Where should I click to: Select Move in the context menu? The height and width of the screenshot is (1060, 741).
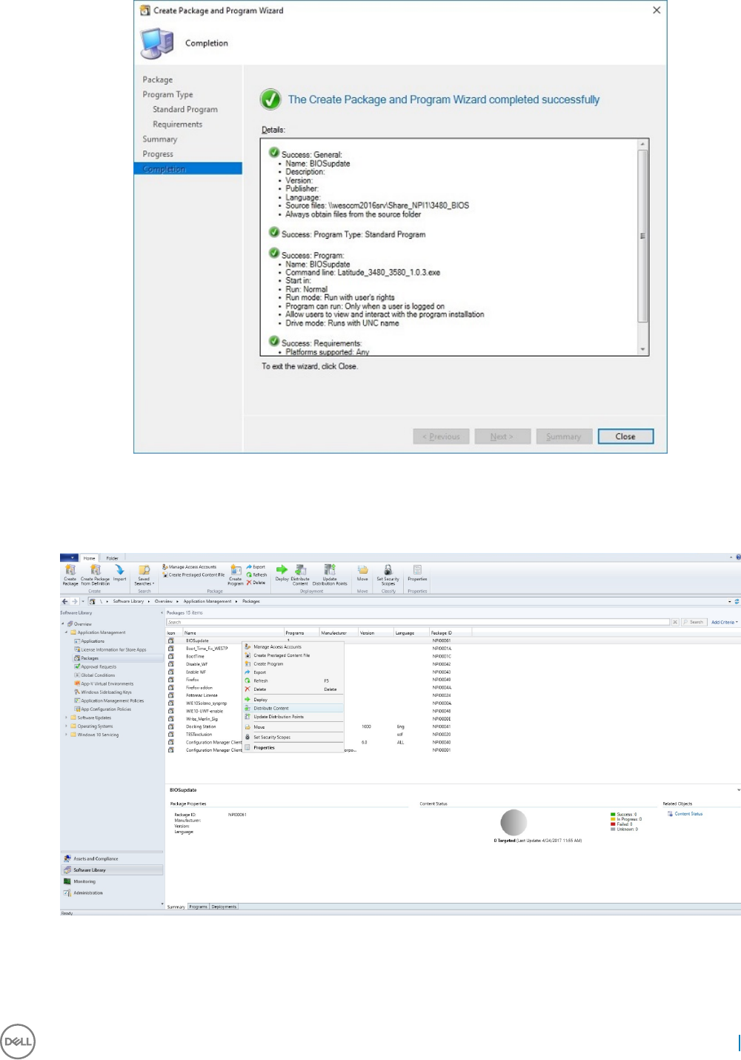point(293,727)
